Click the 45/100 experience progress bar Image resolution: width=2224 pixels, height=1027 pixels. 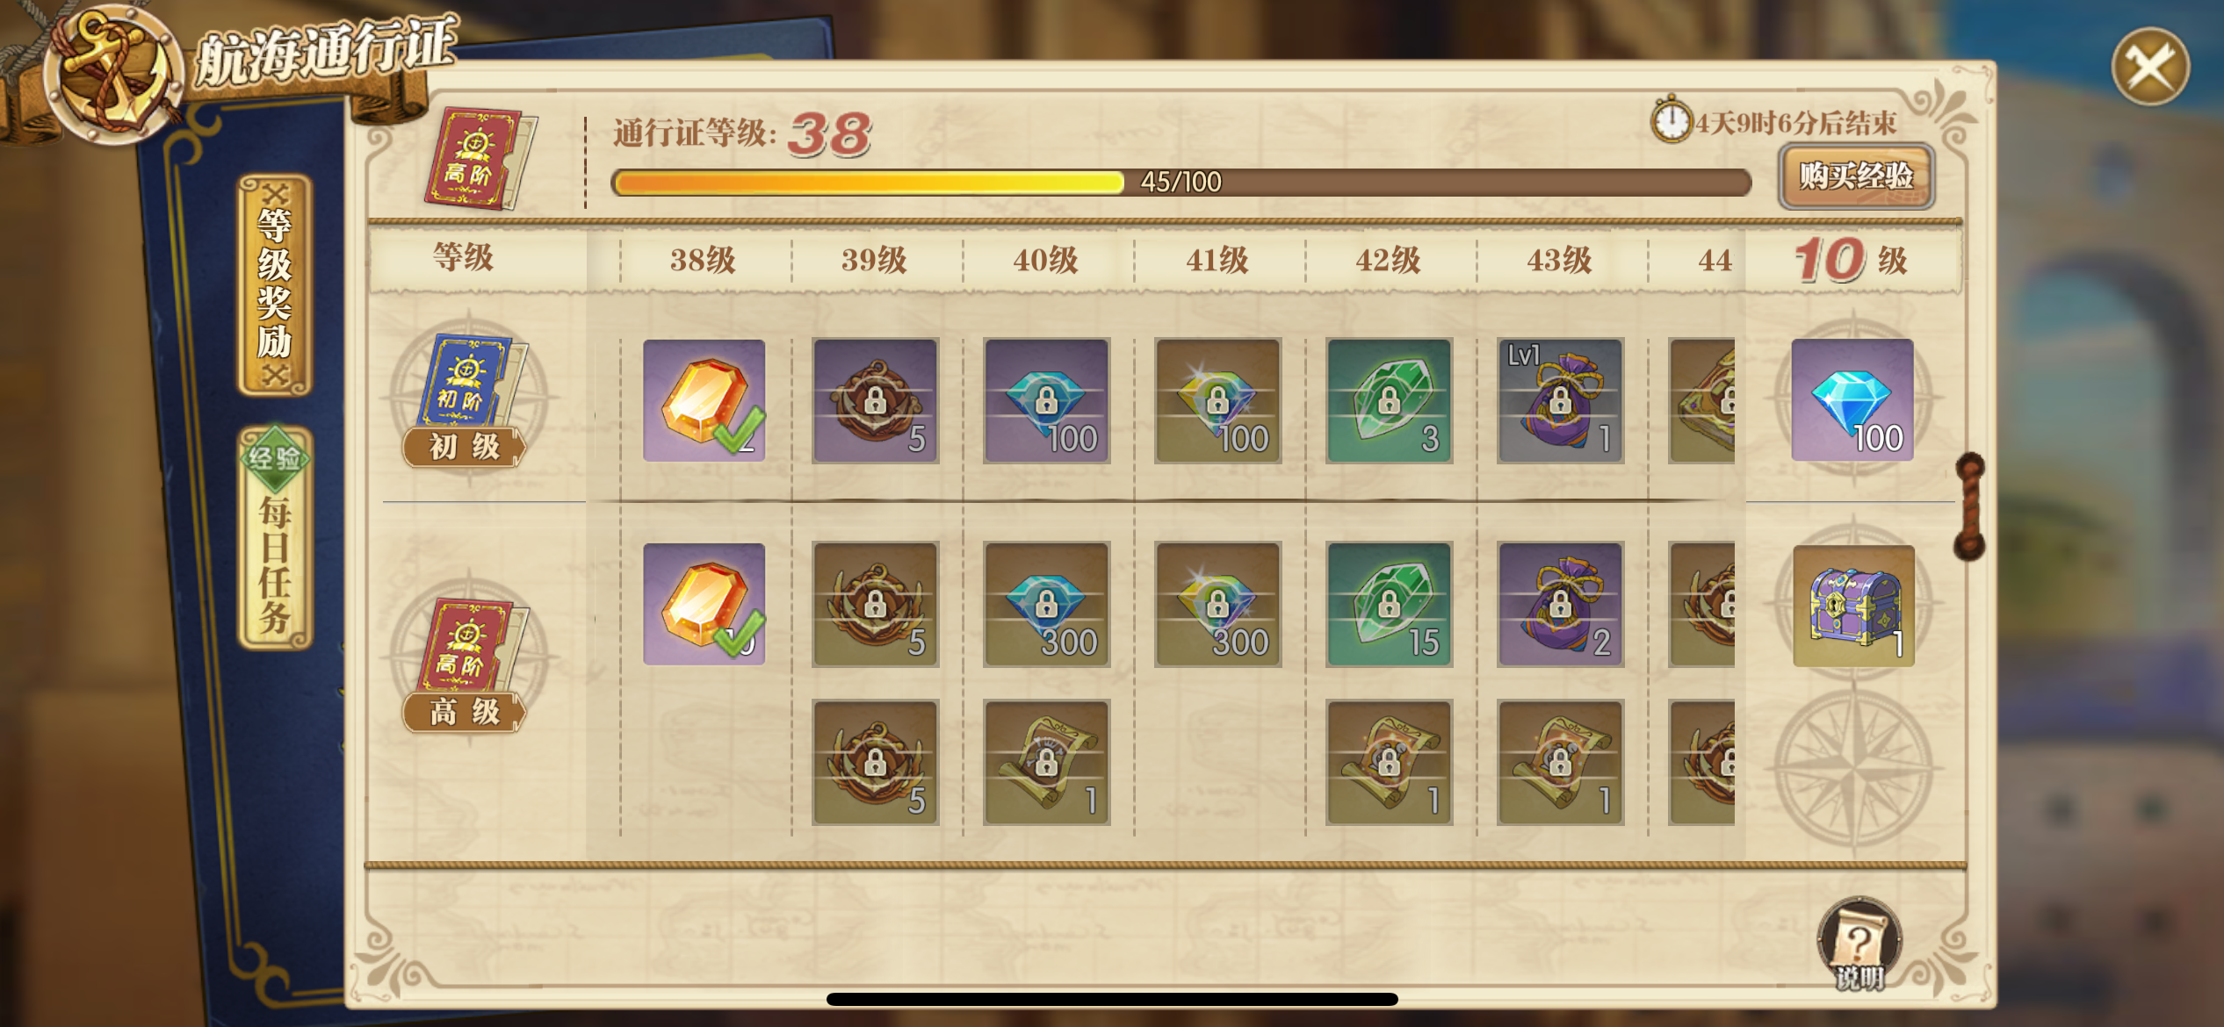1181,182
